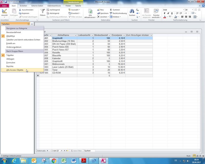Launch Excel from the Windows taskbar

pyautogui.click(x=64, y=161)
